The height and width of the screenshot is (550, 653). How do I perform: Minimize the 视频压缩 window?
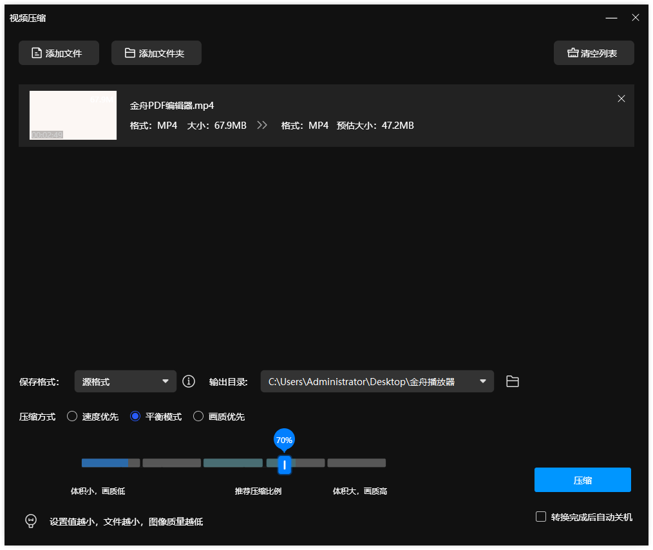point(611,18)
